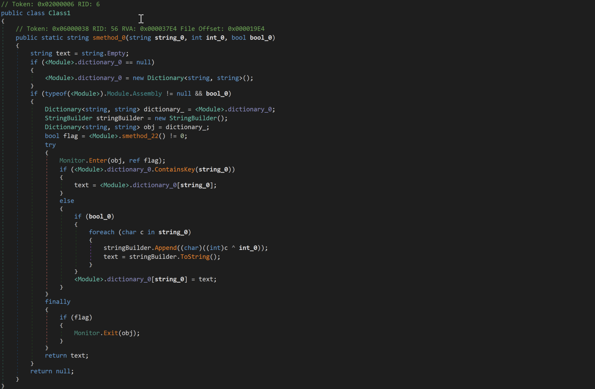The height and width of the screenshot is (389, 595).
Task: Click the method token 0x06000038 comment
Action: point(70,29)
